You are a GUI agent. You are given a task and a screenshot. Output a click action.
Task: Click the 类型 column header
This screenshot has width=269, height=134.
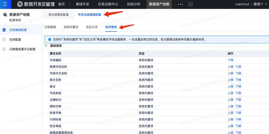pos(141,54)
